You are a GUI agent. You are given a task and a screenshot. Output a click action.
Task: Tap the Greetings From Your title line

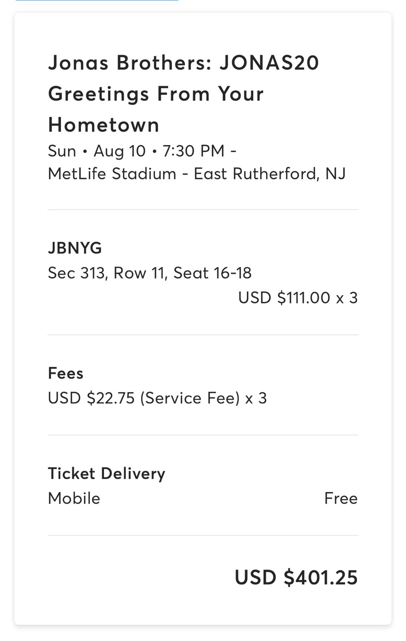[156, 94]
